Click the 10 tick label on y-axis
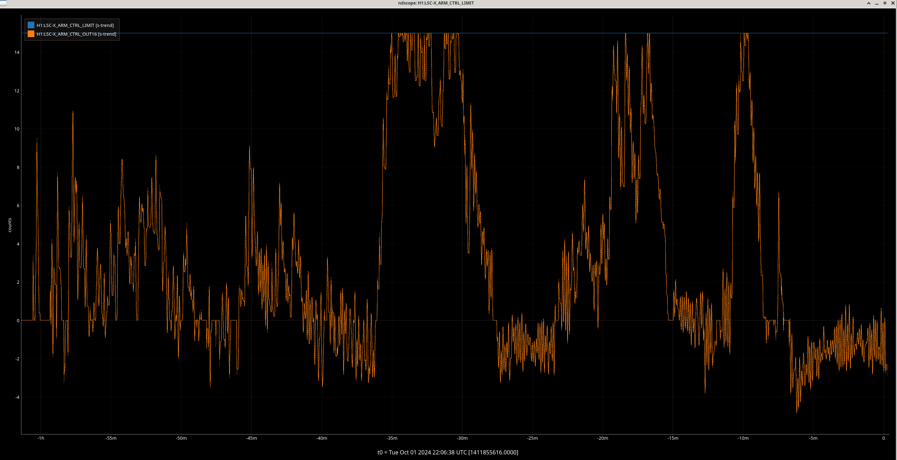The width and height of the screenshot is (897, 460). [17, 129]
